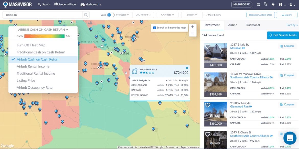Open the CAP Rate filter dropdown

click(x=167, y=15)
